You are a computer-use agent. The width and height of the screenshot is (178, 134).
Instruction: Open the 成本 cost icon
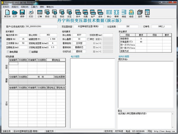(x=100, y=14)
